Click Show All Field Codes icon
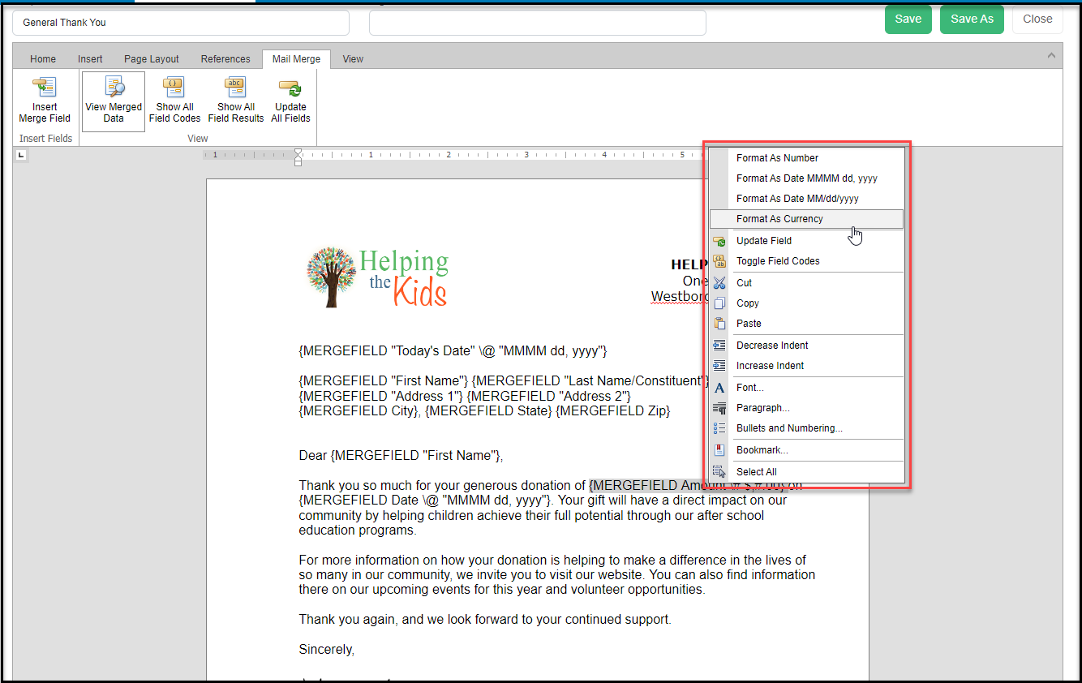Screen dimensions: 1082x683 (x=174, y=88)
